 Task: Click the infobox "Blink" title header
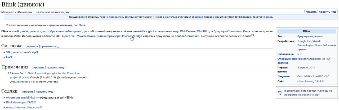[x=306, y=31]
